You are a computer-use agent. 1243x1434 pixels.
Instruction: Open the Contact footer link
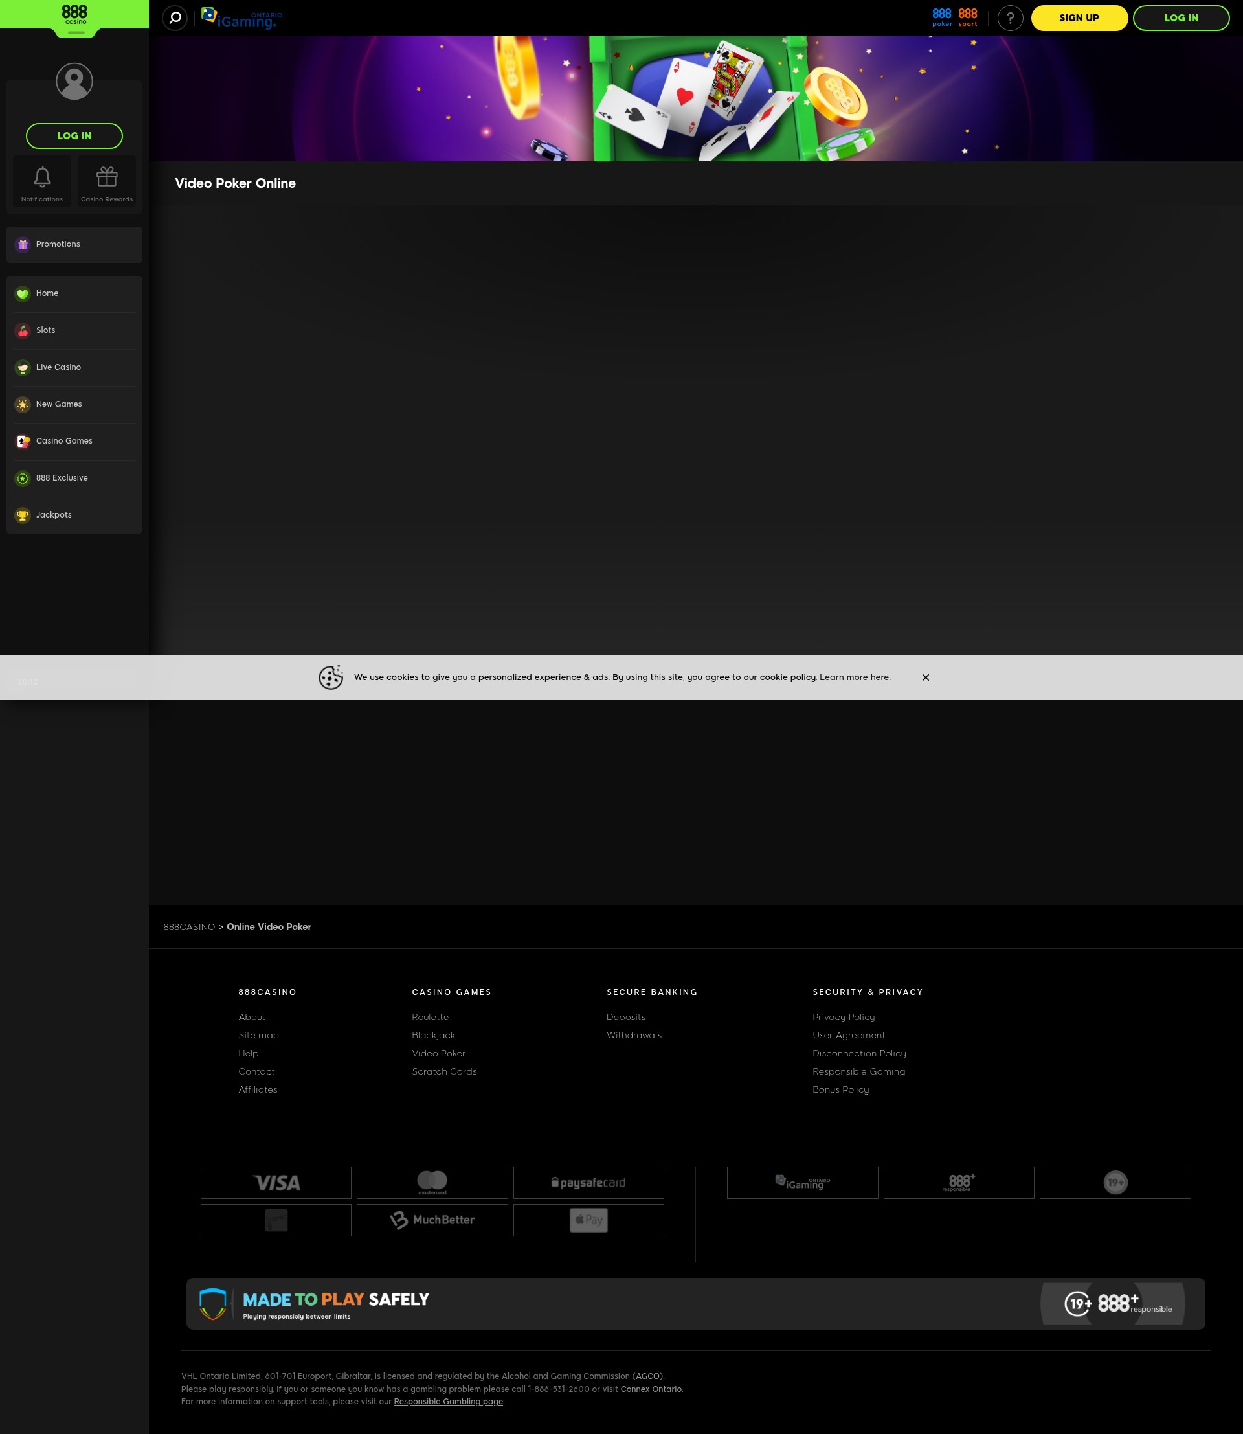click(x=256, y=1071)
